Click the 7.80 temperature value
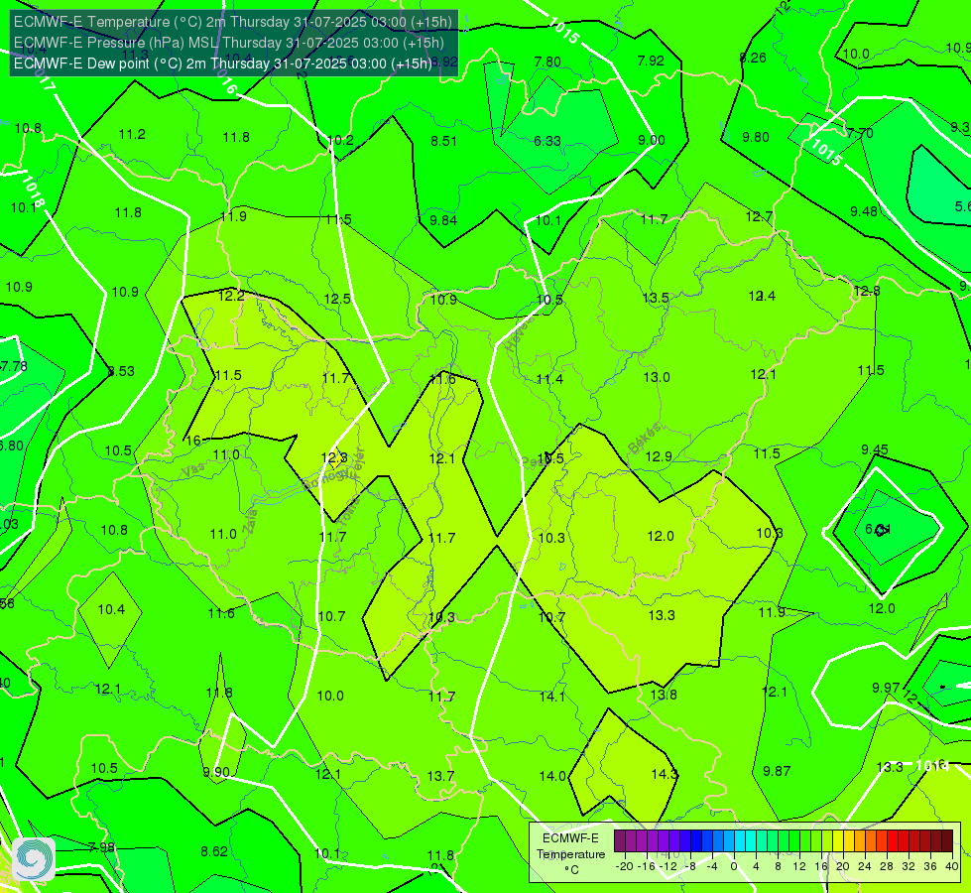The width and height of the screenshot is (971, 893). [547, 62]
